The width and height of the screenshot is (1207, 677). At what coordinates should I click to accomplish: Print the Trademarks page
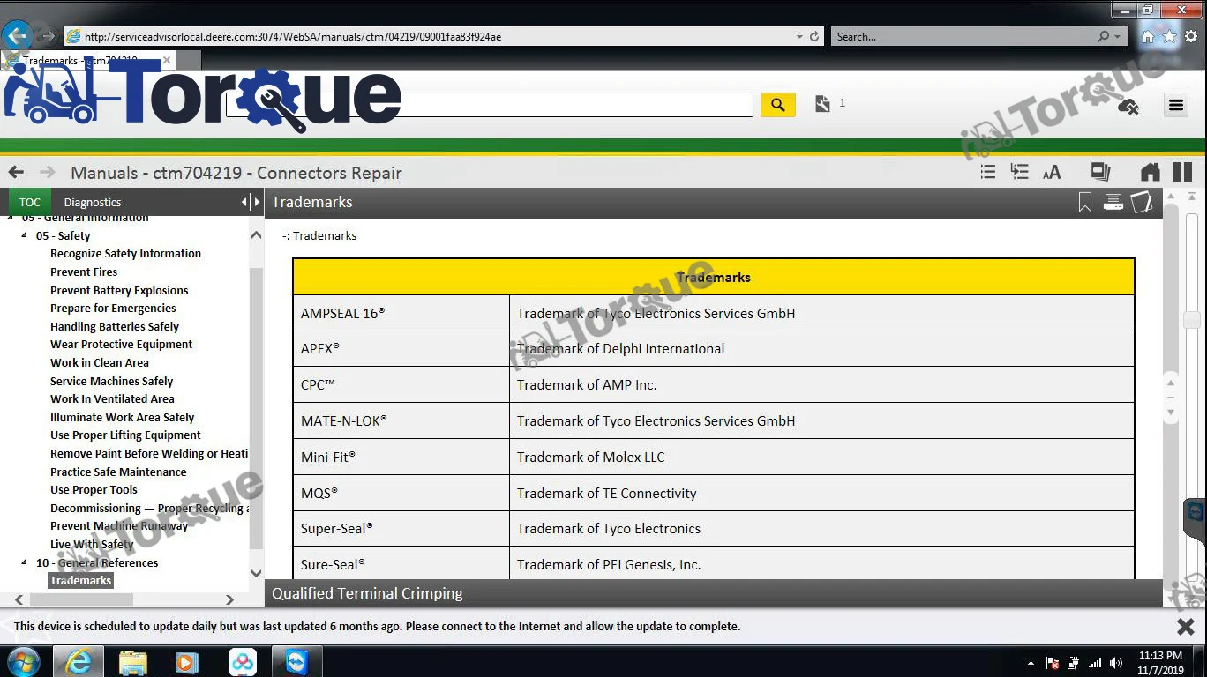coord(1113,202)
